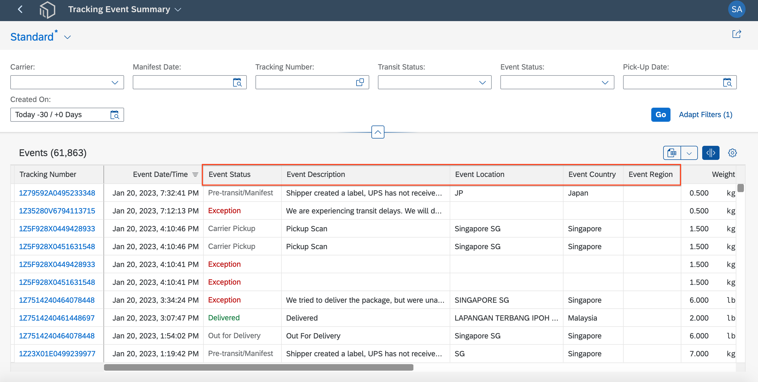Open Adapt Filters (1)
The height and width of the screenshot is (382, 758).
point(705,115)
